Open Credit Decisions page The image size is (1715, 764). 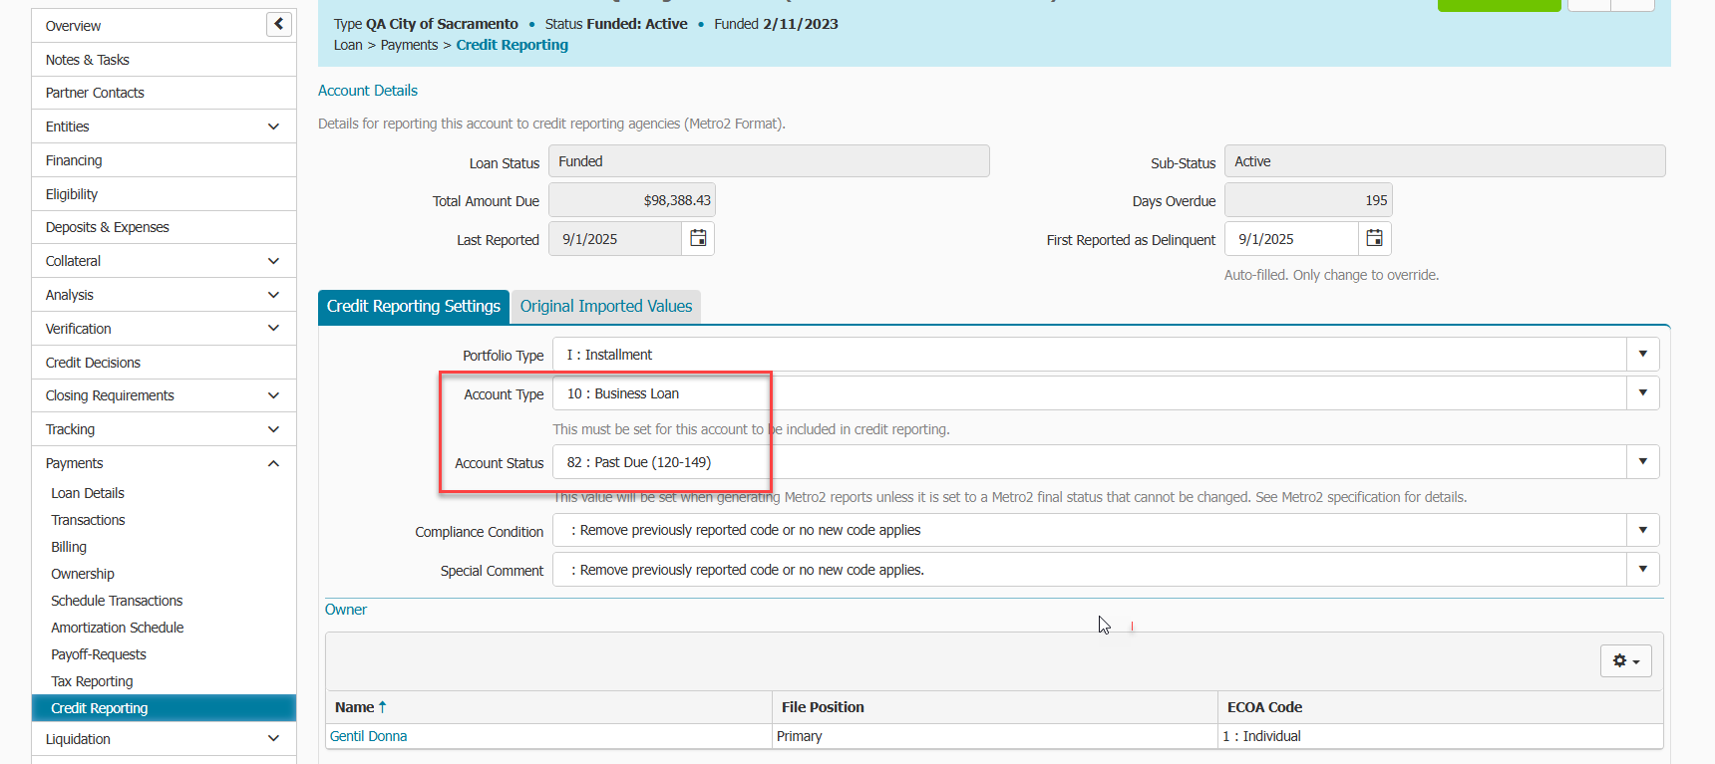(93, 363)
